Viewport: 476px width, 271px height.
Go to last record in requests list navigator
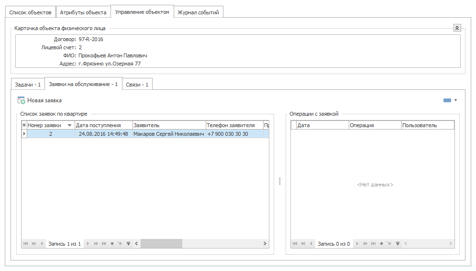[104, 243]
